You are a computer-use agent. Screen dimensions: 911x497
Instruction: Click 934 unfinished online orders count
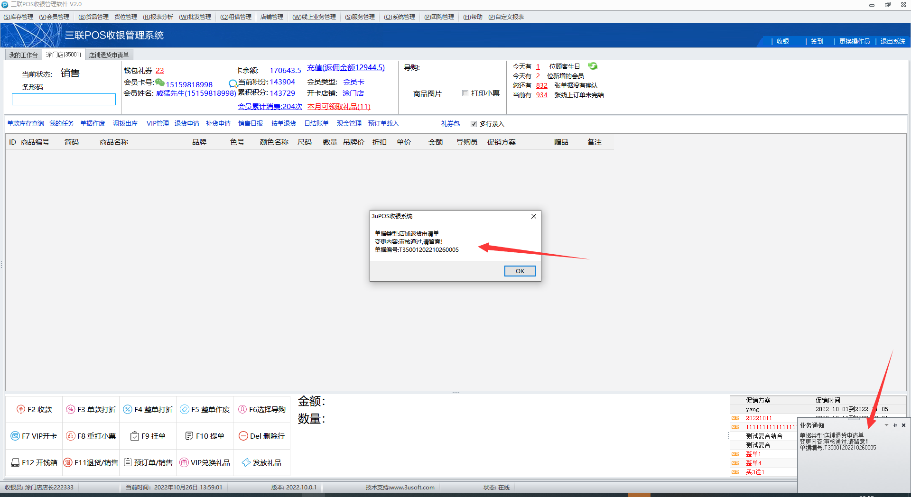542,95
